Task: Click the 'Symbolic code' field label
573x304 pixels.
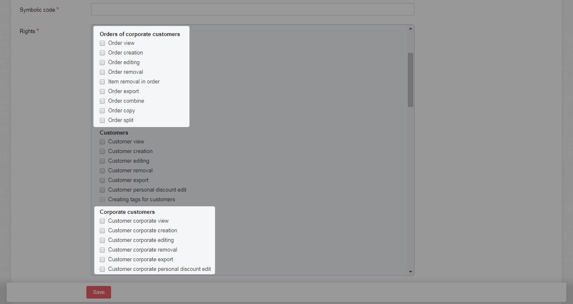Action: (x=37, y=10)
